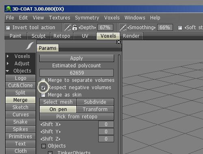This screenshot has width=203, height=154.
Task: Enable Invert tool action checkbox
Action: [x=8, y=28]
